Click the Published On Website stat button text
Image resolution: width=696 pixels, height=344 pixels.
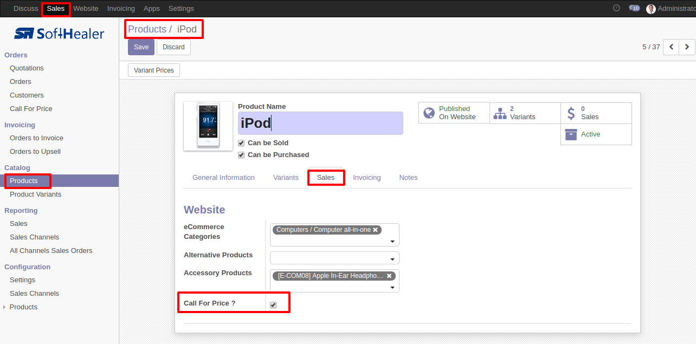coord(457,113)
